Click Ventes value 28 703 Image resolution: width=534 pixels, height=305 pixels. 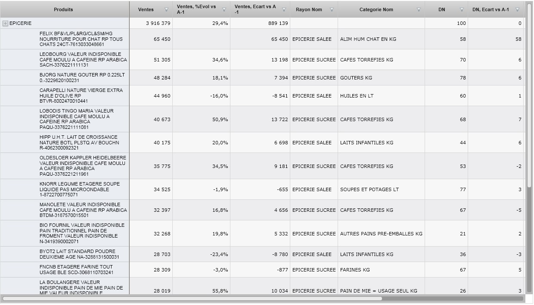coord(162,254)
